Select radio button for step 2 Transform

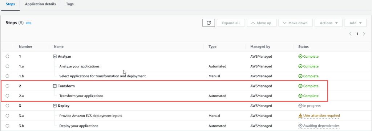pos(7,86)
